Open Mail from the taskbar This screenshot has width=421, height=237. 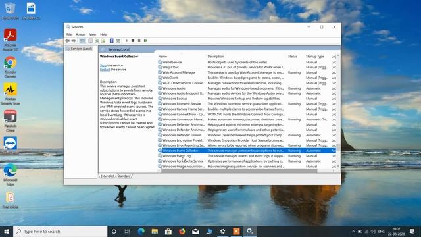(x=195, y=231)
